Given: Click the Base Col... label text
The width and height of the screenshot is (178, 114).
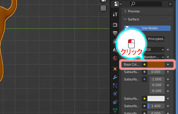Looking at the screenshot, I should pos(131,64).
